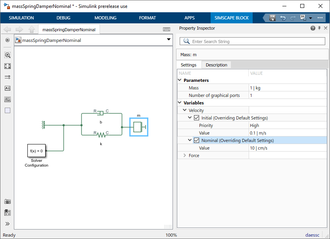The height and width of the screenshot is (239, 330).
Task: Click the VALUE column header
Action: click(x=256, y=73)
